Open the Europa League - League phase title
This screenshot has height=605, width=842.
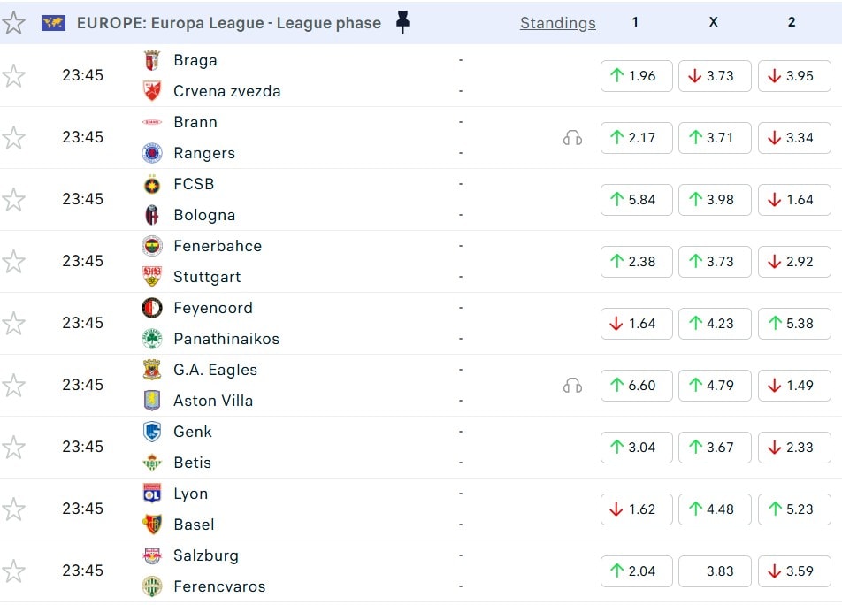(x=229, y=24)
